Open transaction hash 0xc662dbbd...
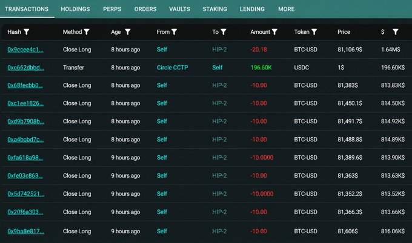Viewport: 412px width, 243px height. pyautogui.click(x=25, y=68)
